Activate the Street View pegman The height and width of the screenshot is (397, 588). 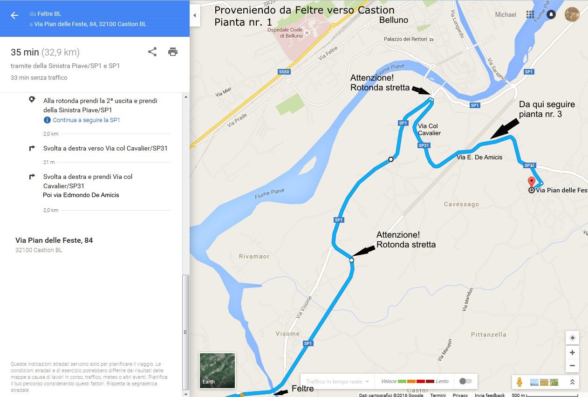tap(520, 382)
